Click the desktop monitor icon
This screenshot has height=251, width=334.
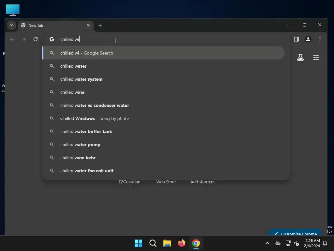(13, 10)
